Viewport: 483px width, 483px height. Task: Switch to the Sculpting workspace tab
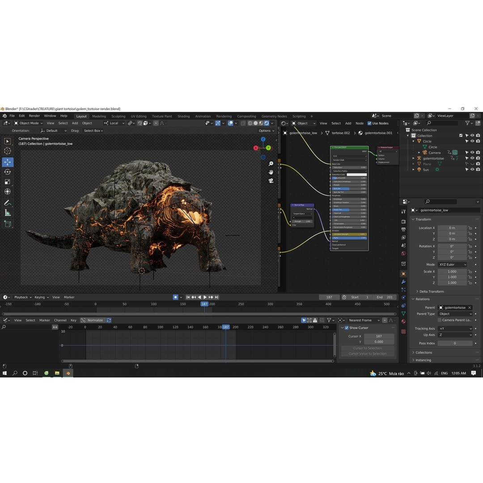(118, 116)
